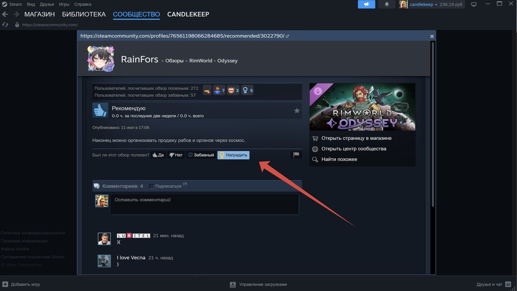Viewport: 517px width, 291px height.
Task: Click the candlekeep avatar in the top bar
Action: [403, 4]
